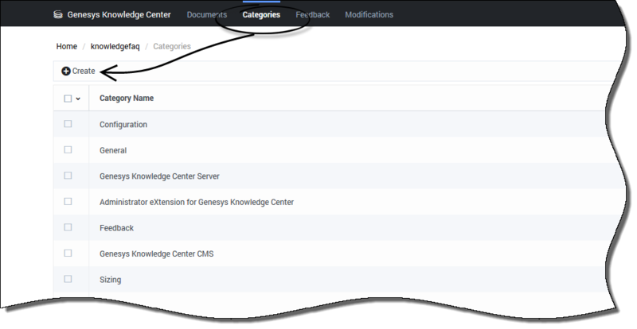This screenshot has height=329, width=637.
Task: Tick the Administrator eXtension row checkbox
Action: [x=68, y=201]
